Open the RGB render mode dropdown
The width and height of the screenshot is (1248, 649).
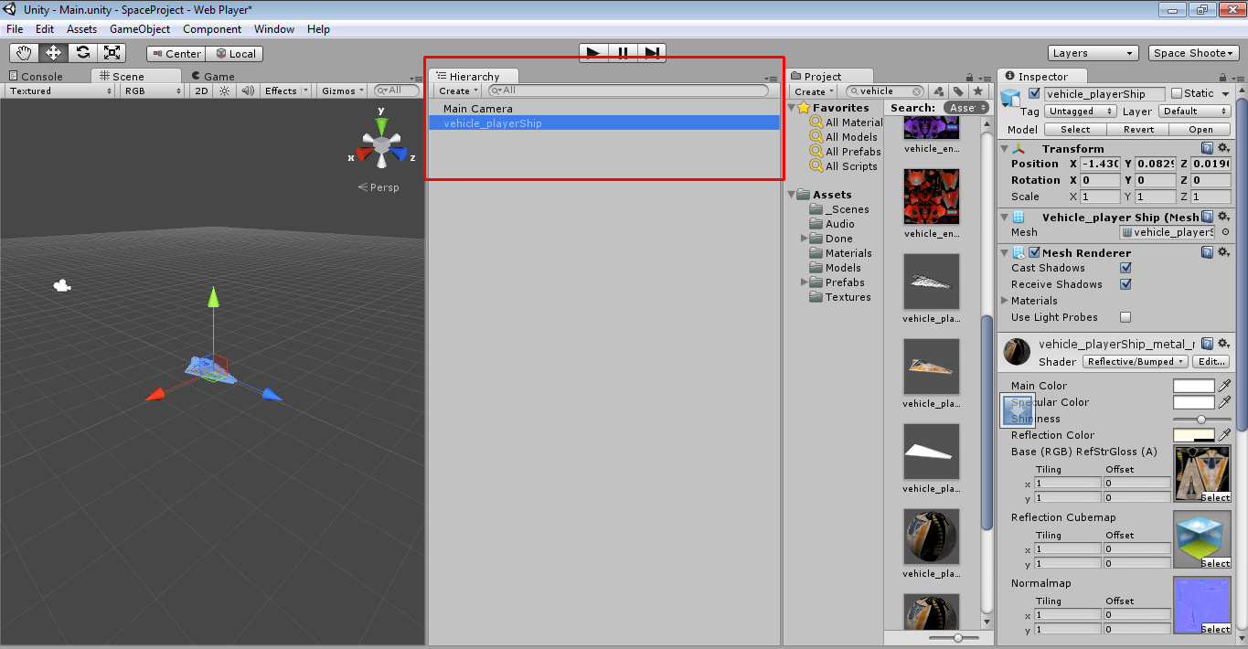point(153,90)
